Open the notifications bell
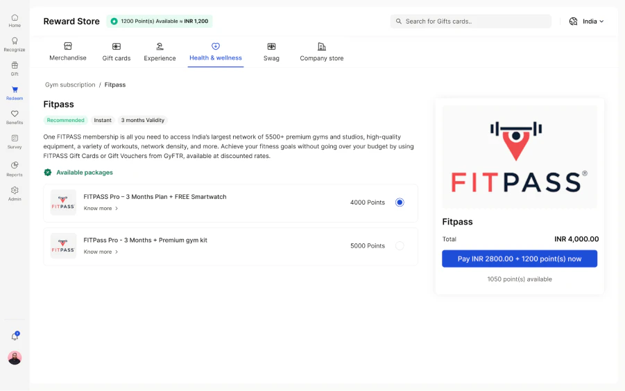The width and height of the screenshot is (625, 391). [x=15, y=336]
